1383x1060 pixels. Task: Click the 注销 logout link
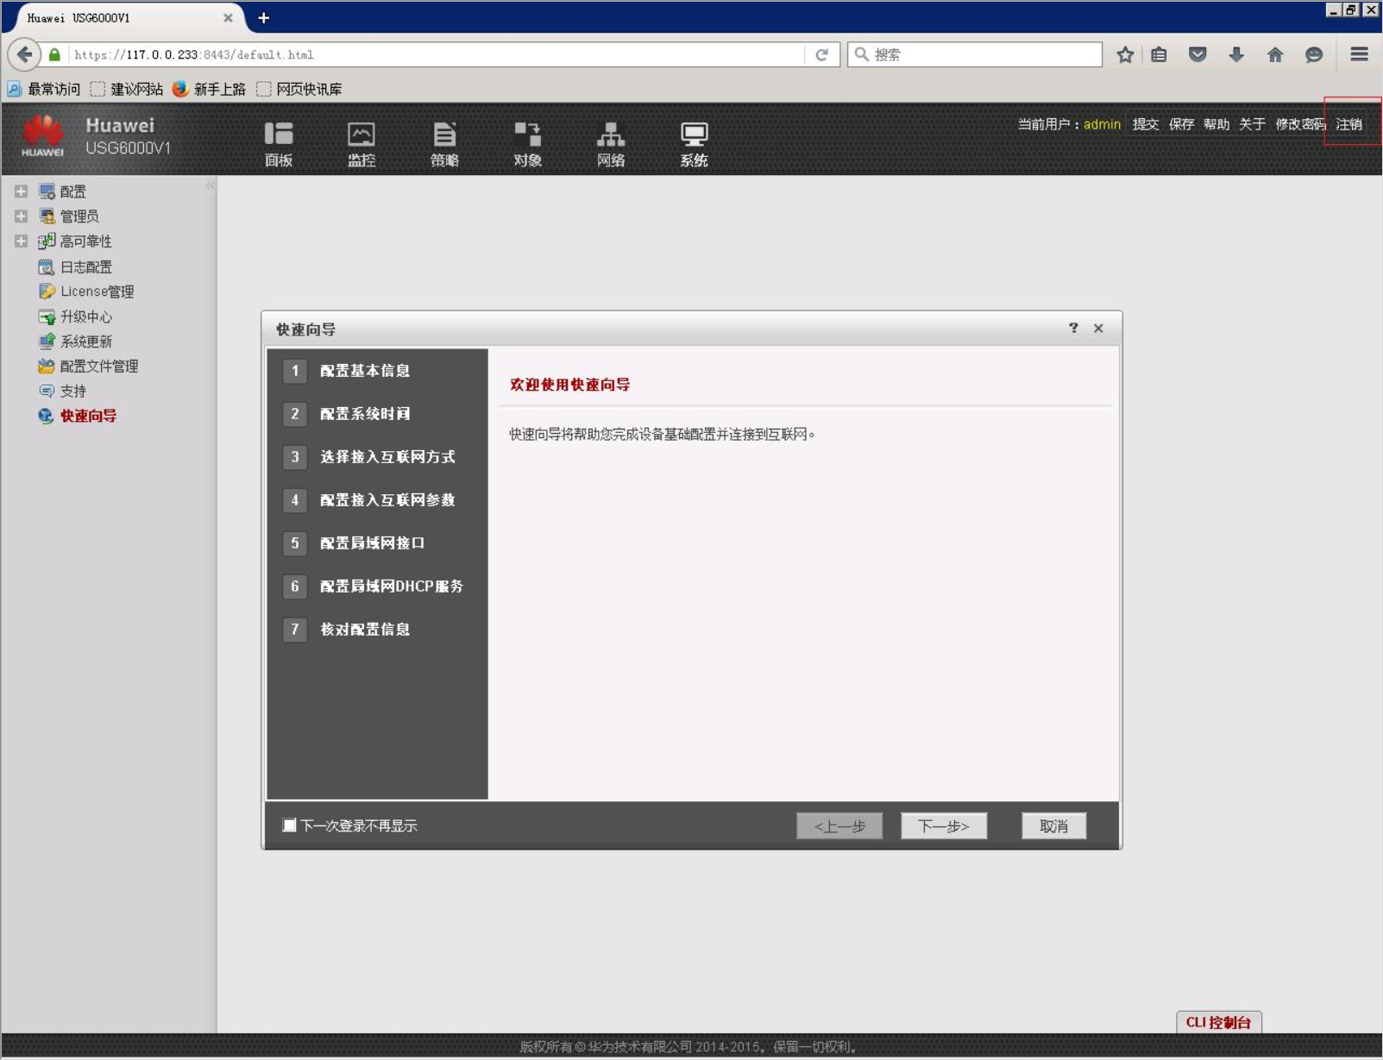(x=1349, y=124)
